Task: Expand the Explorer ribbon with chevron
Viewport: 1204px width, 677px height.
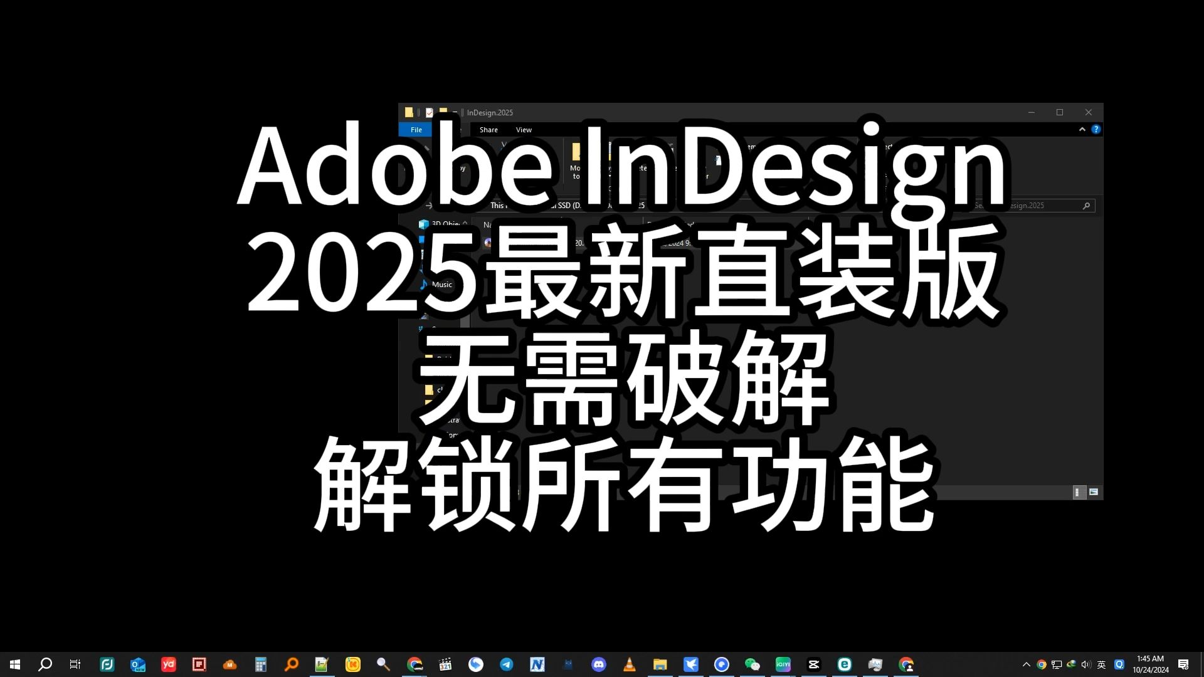Action: [1082, 129]
